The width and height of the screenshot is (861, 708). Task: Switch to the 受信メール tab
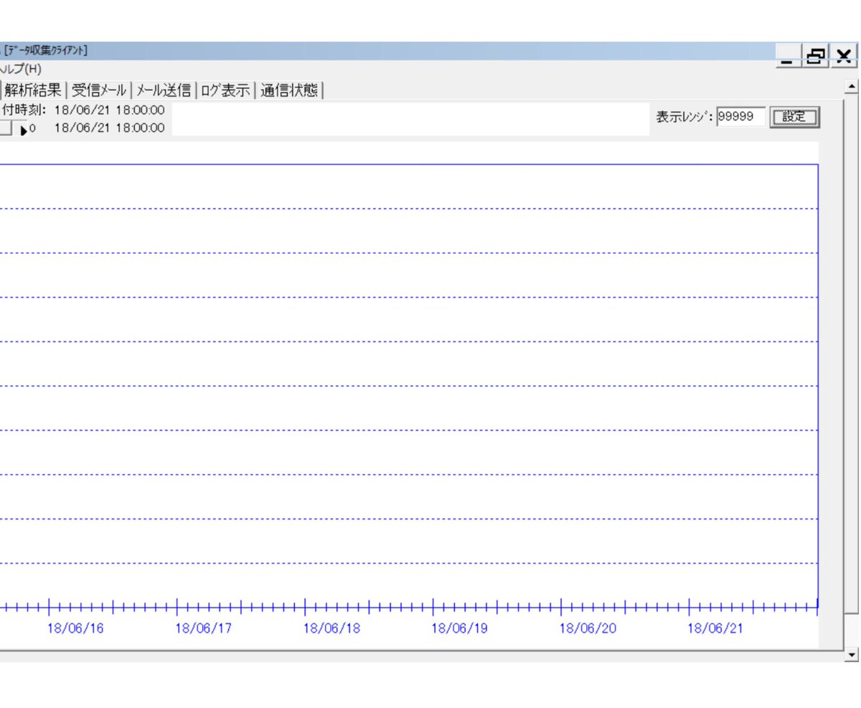[x=98, y=90]
